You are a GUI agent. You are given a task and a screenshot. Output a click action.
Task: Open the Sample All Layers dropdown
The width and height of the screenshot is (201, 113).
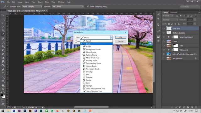pos(68,7)
